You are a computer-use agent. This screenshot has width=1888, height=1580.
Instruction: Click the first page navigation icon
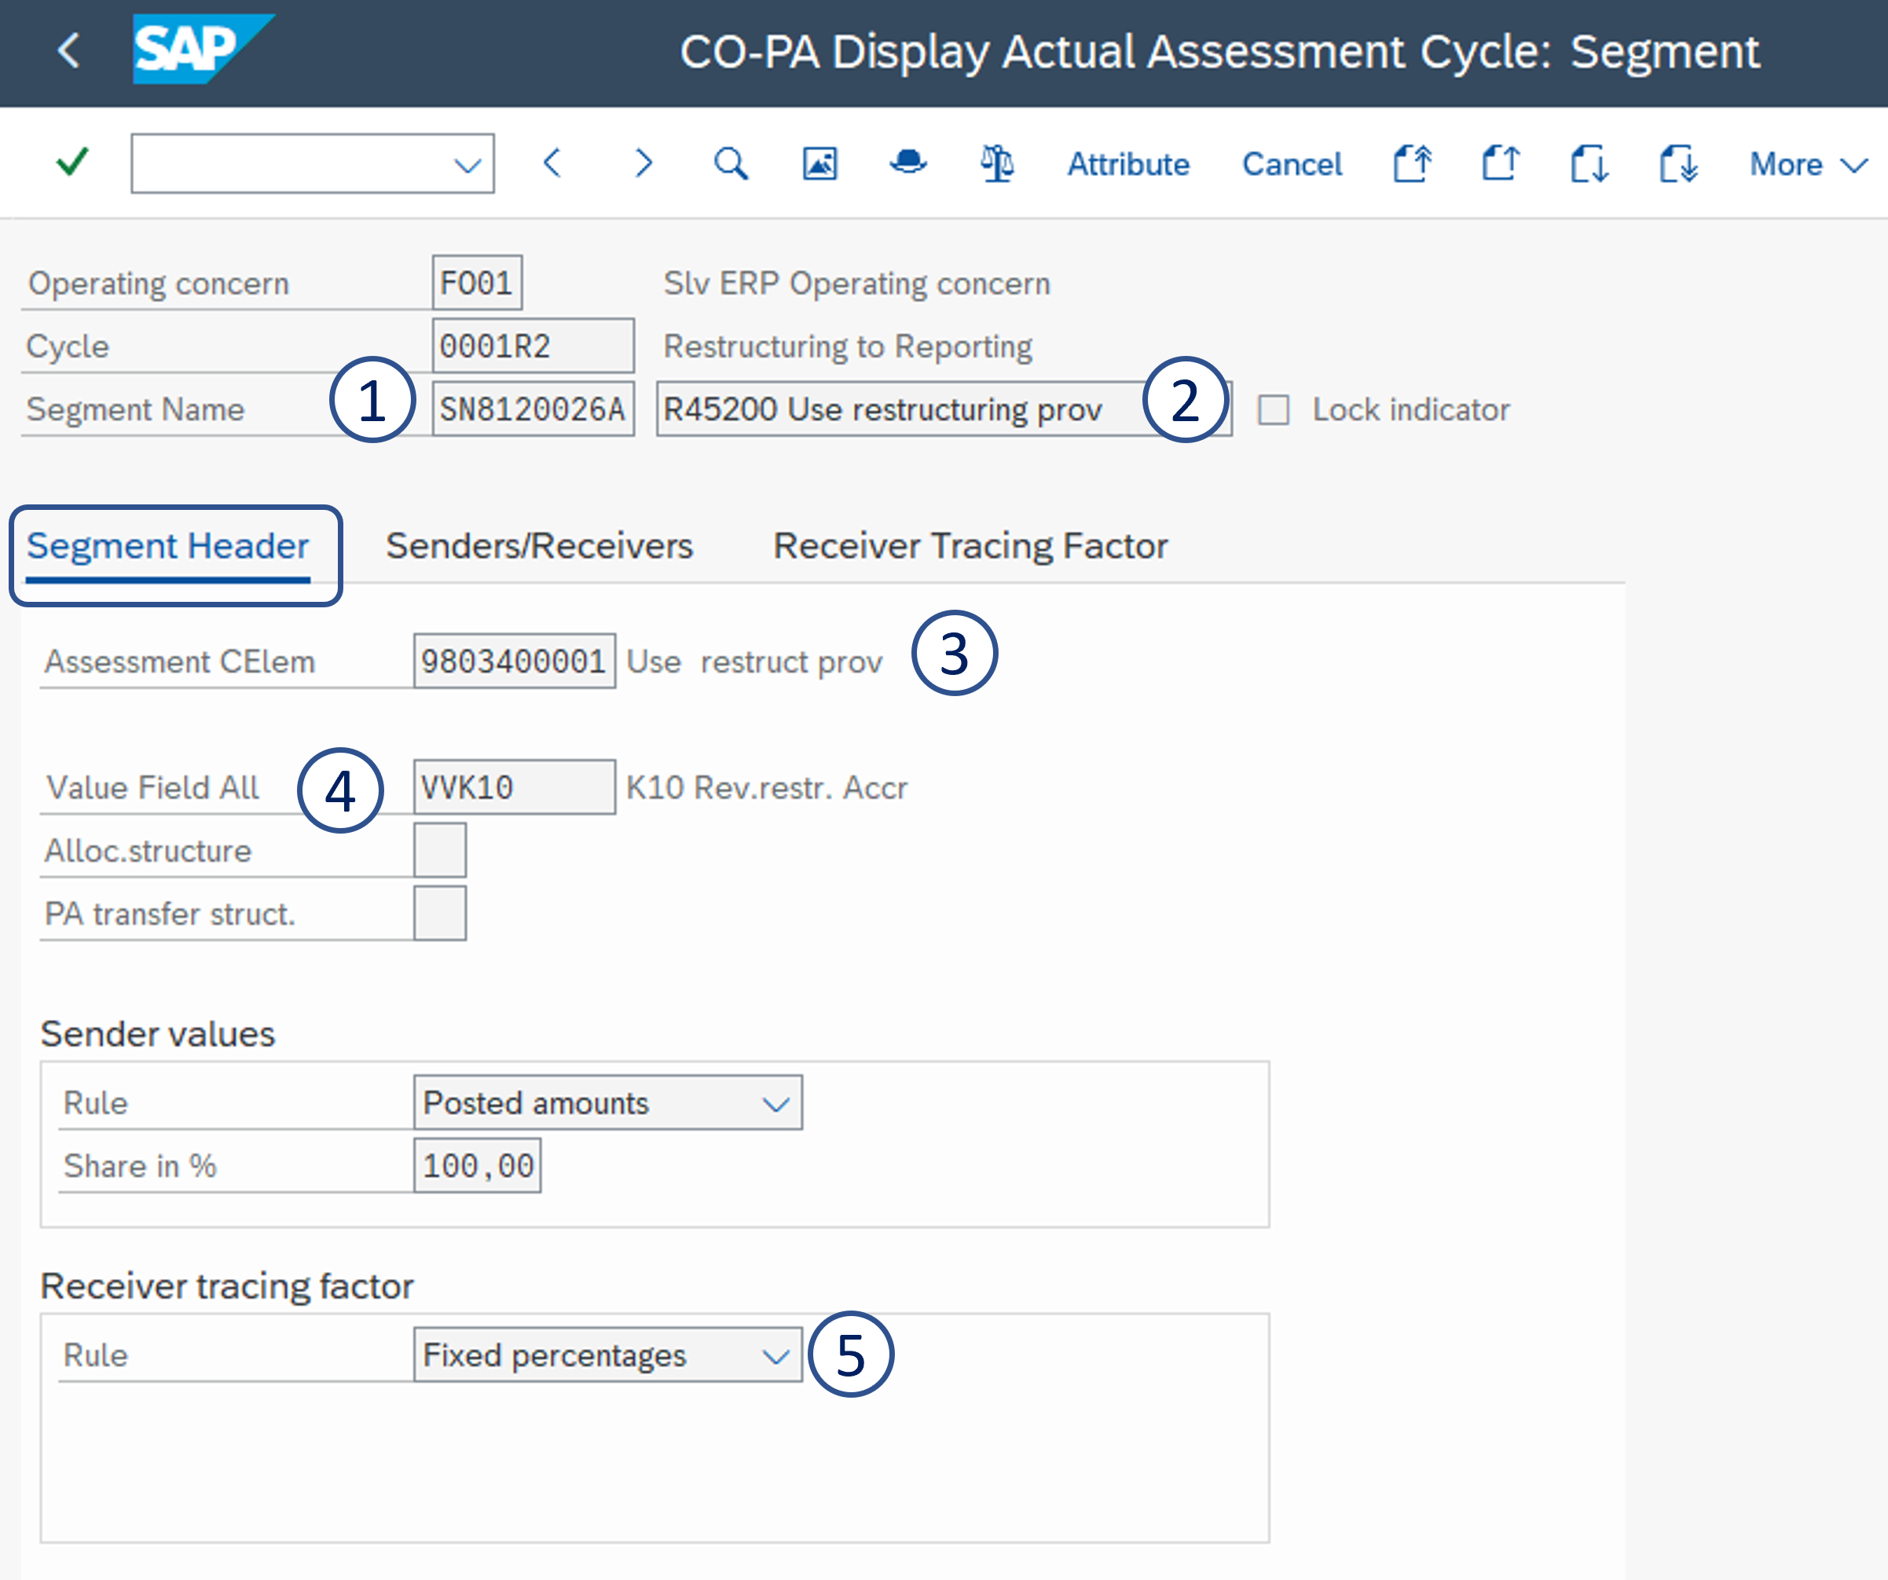[x=1413, y=163]
